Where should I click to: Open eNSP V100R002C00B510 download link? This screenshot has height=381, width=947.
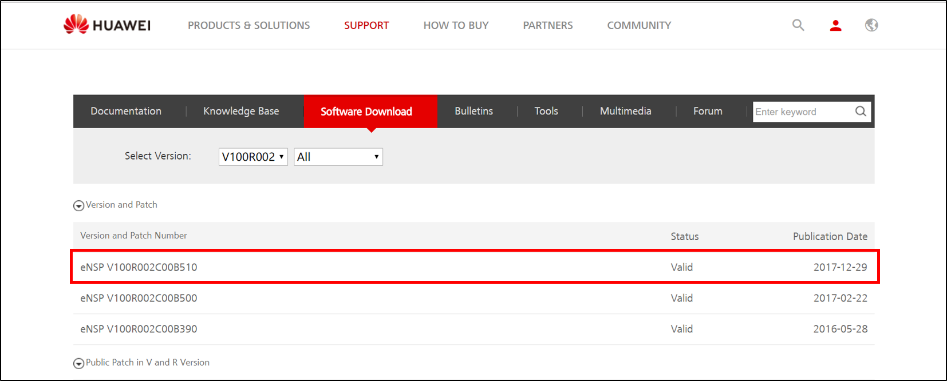pyautogui.click(x=139, y=267)
